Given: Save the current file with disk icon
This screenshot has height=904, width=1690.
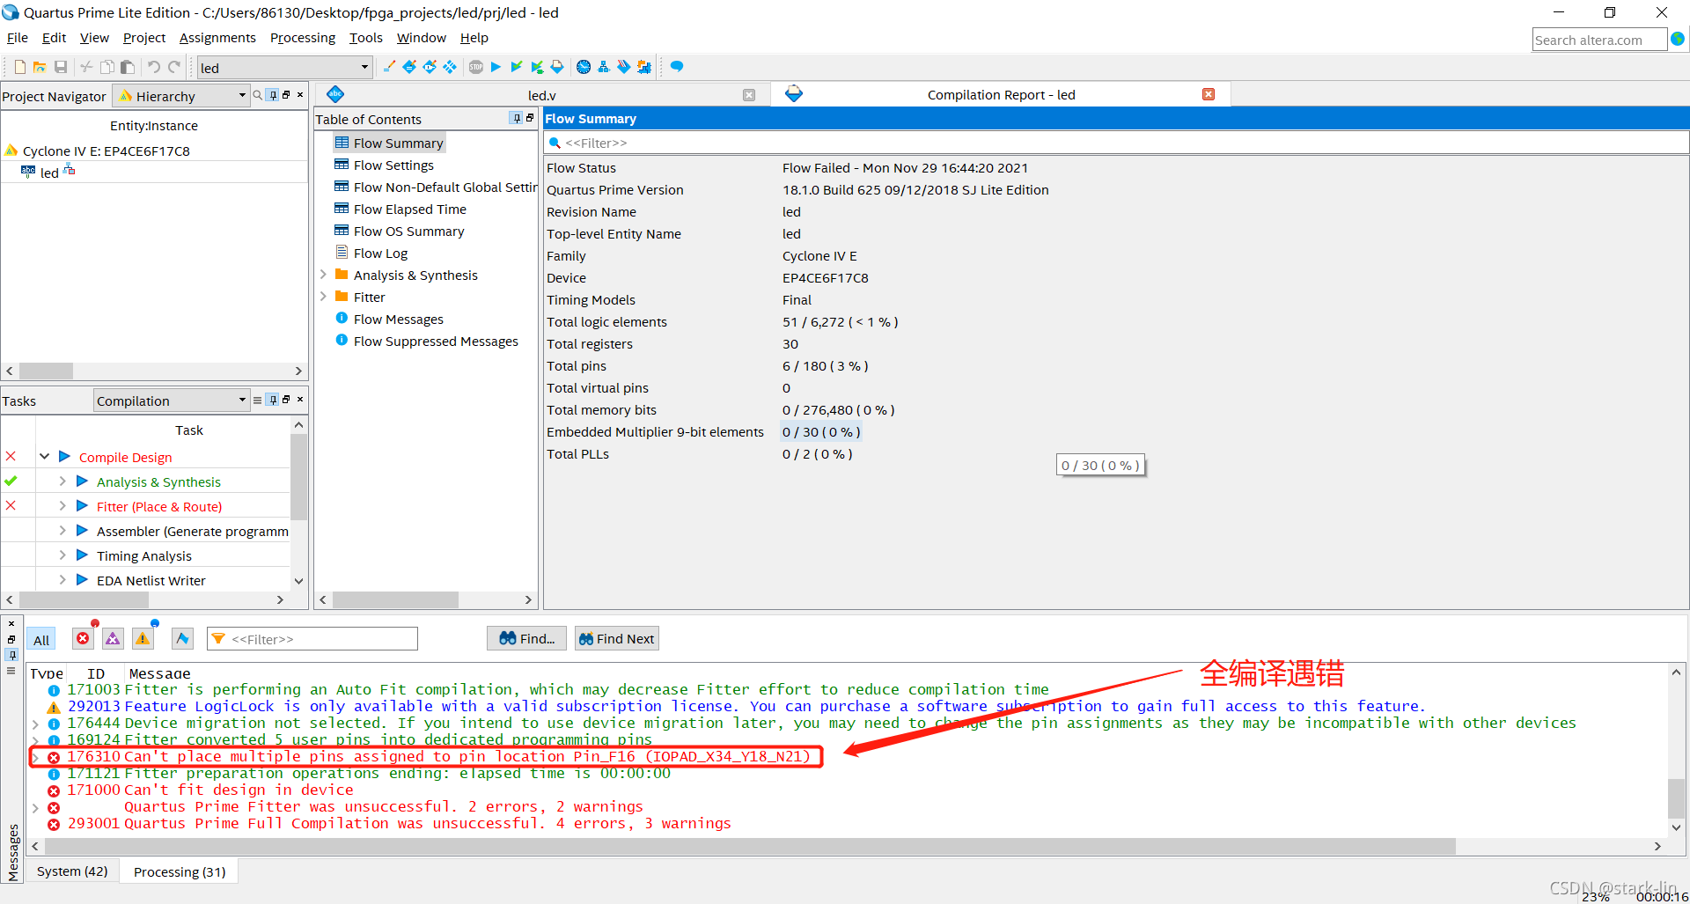Looking at the screenshot, I should (x=61, y=67).
